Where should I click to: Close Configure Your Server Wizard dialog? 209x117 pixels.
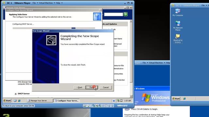coord(100,10)
